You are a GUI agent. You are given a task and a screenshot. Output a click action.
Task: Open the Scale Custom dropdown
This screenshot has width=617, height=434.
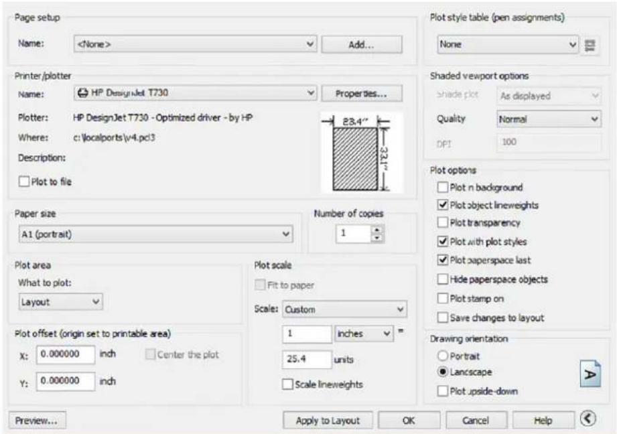click(x=344, y=309)
